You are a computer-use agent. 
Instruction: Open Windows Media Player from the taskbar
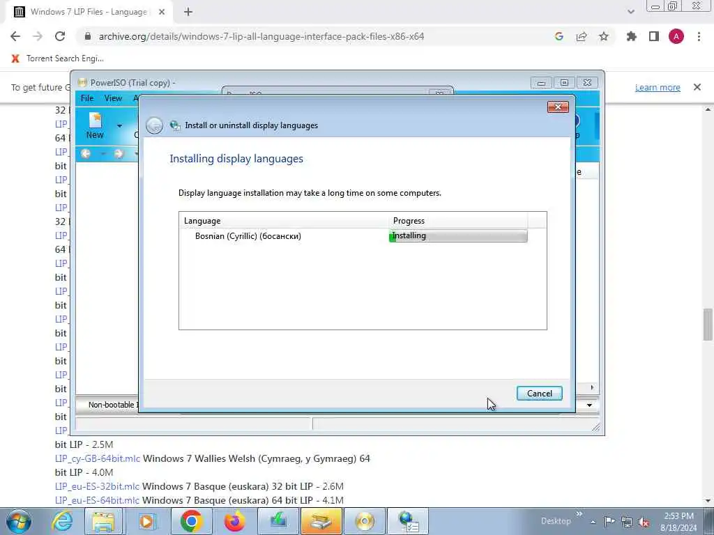click(x=146, y=521)
